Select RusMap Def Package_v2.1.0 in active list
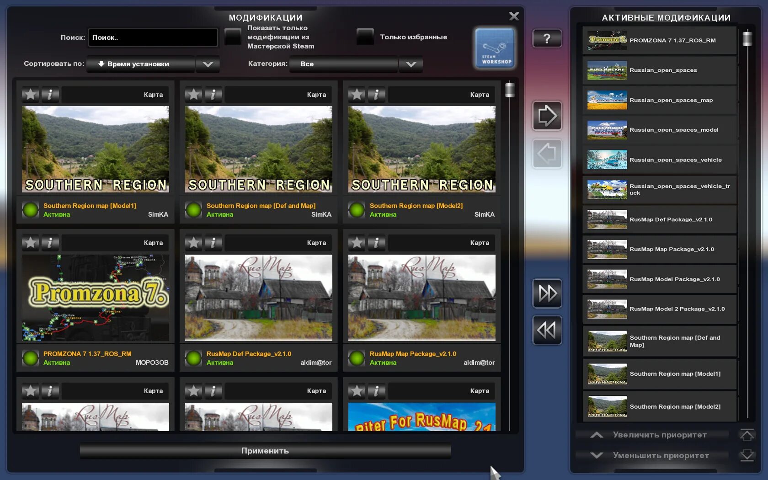Image resolution: width=768 pixels, height=480 pixels. [660, 219]
